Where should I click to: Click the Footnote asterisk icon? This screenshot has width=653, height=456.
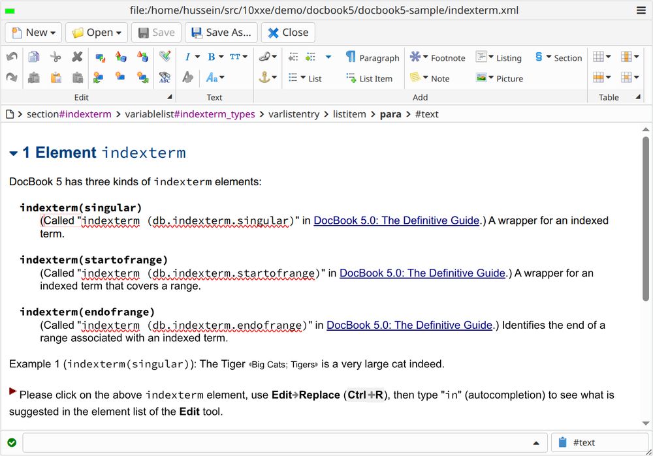pos(415,57)
